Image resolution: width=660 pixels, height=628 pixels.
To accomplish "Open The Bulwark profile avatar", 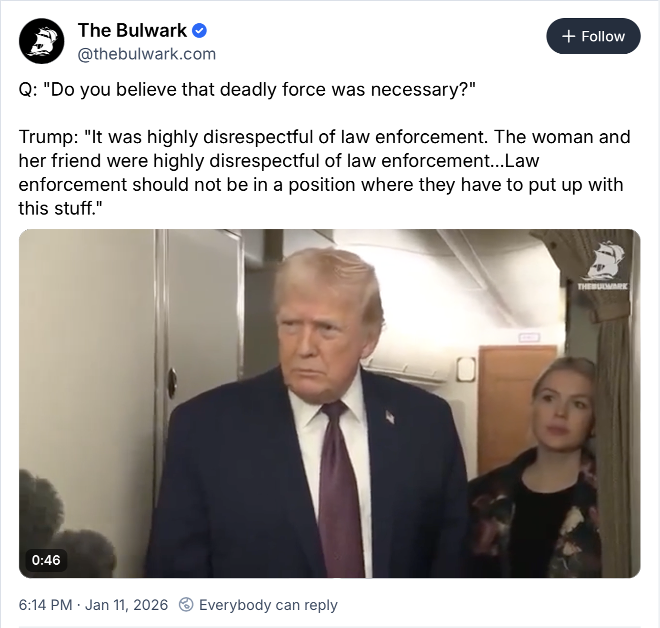I will (41, 41).
